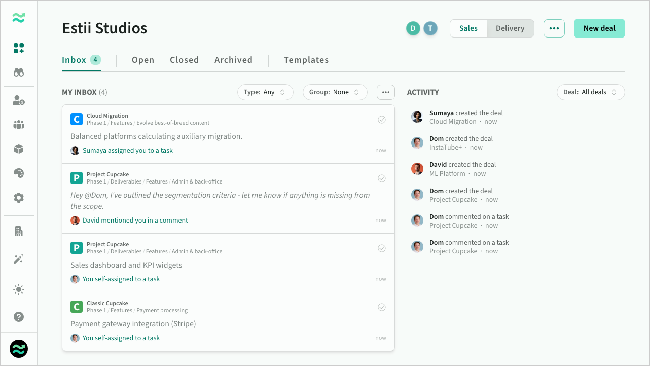Click the paint palette sidebar icon
The width and height of the screenshot is (650, 366).
[x=19, y=173]
